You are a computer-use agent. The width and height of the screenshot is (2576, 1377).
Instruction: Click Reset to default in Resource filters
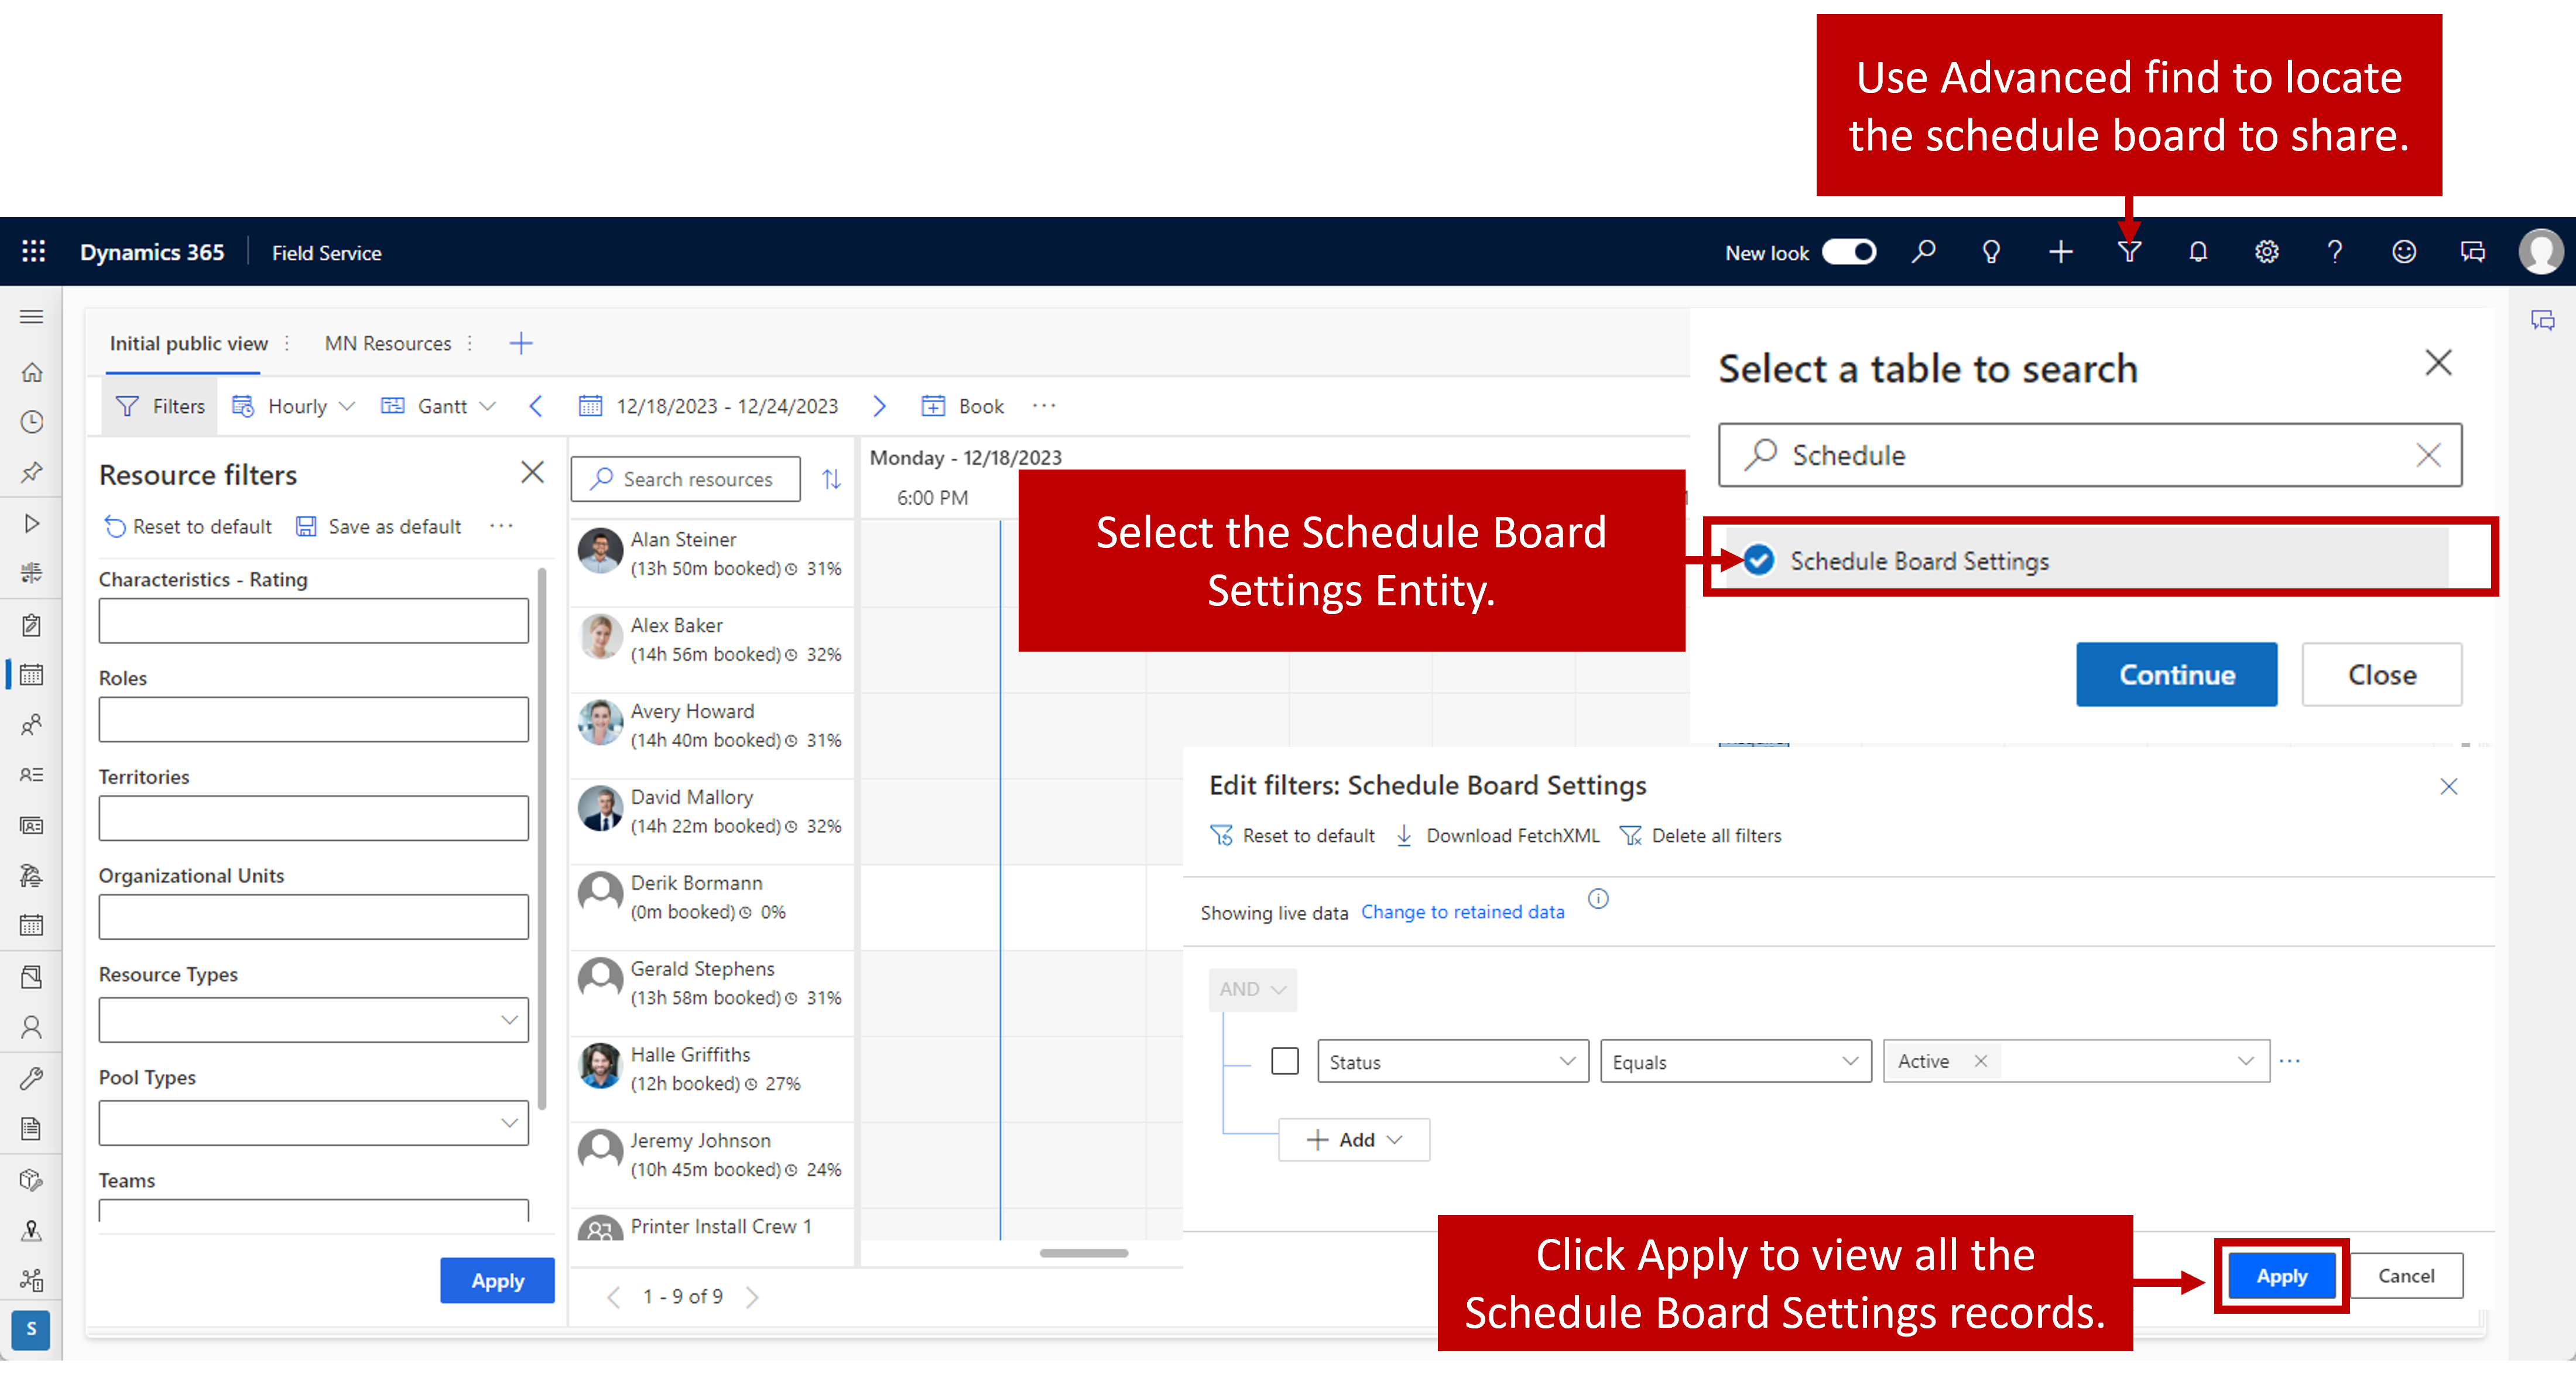(x=188, y=526)
